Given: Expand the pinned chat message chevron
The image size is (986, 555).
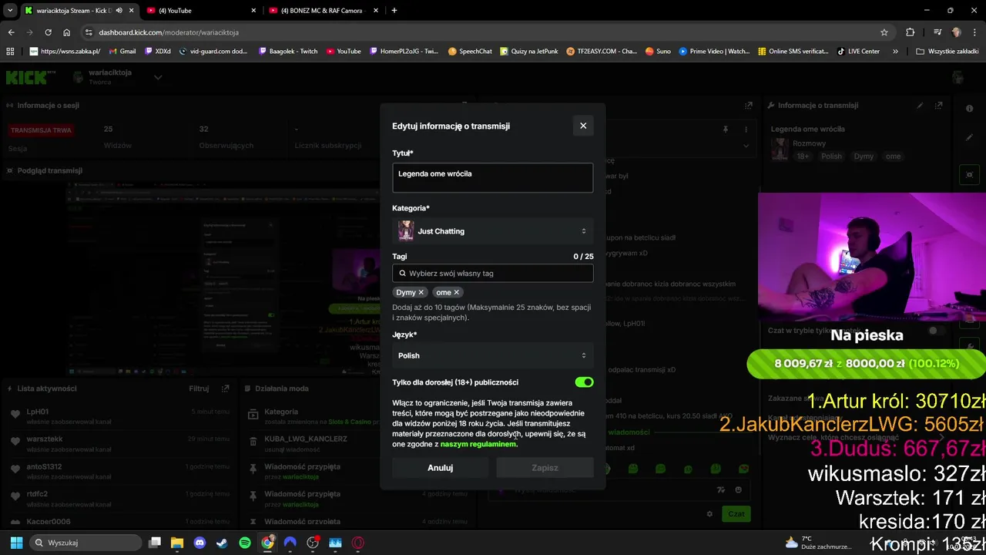Looking at the screenshot, I should tap(745, 145).
